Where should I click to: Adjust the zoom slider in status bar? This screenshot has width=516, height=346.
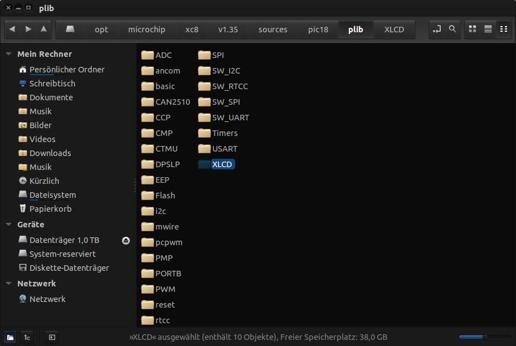tap(485, 337)
